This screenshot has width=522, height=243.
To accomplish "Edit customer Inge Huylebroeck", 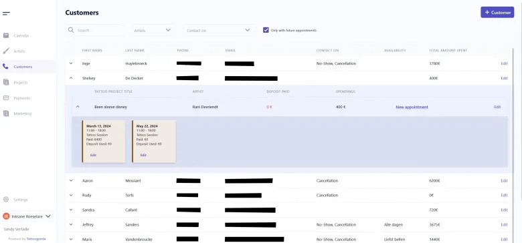I will point(504,63).
